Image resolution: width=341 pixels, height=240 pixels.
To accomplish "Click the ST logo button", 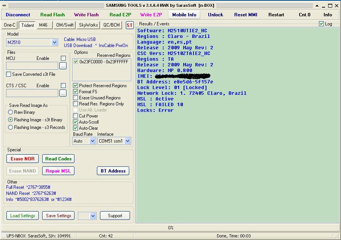I will (129, 25).
